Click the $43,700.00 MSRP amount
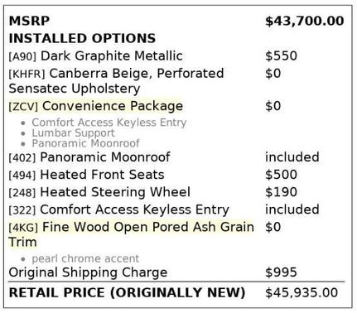 305,22
